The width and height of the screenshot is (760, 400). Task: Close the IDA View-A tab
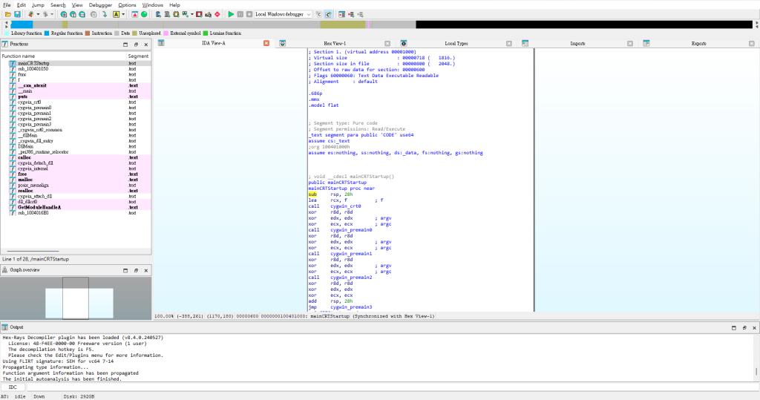[266, 43]
